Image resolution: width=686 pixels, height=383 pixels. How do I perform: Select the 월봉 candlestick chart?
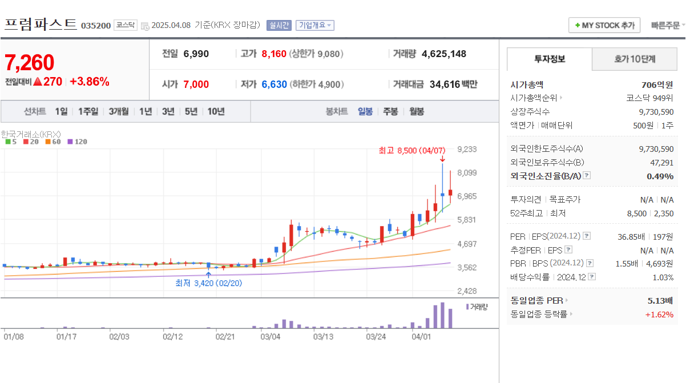pyautogui.click(x=417, y=111)
